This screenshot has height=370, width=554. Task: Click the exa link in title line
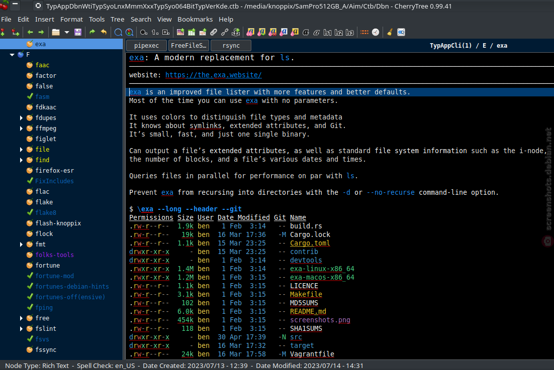click(136, 58)
